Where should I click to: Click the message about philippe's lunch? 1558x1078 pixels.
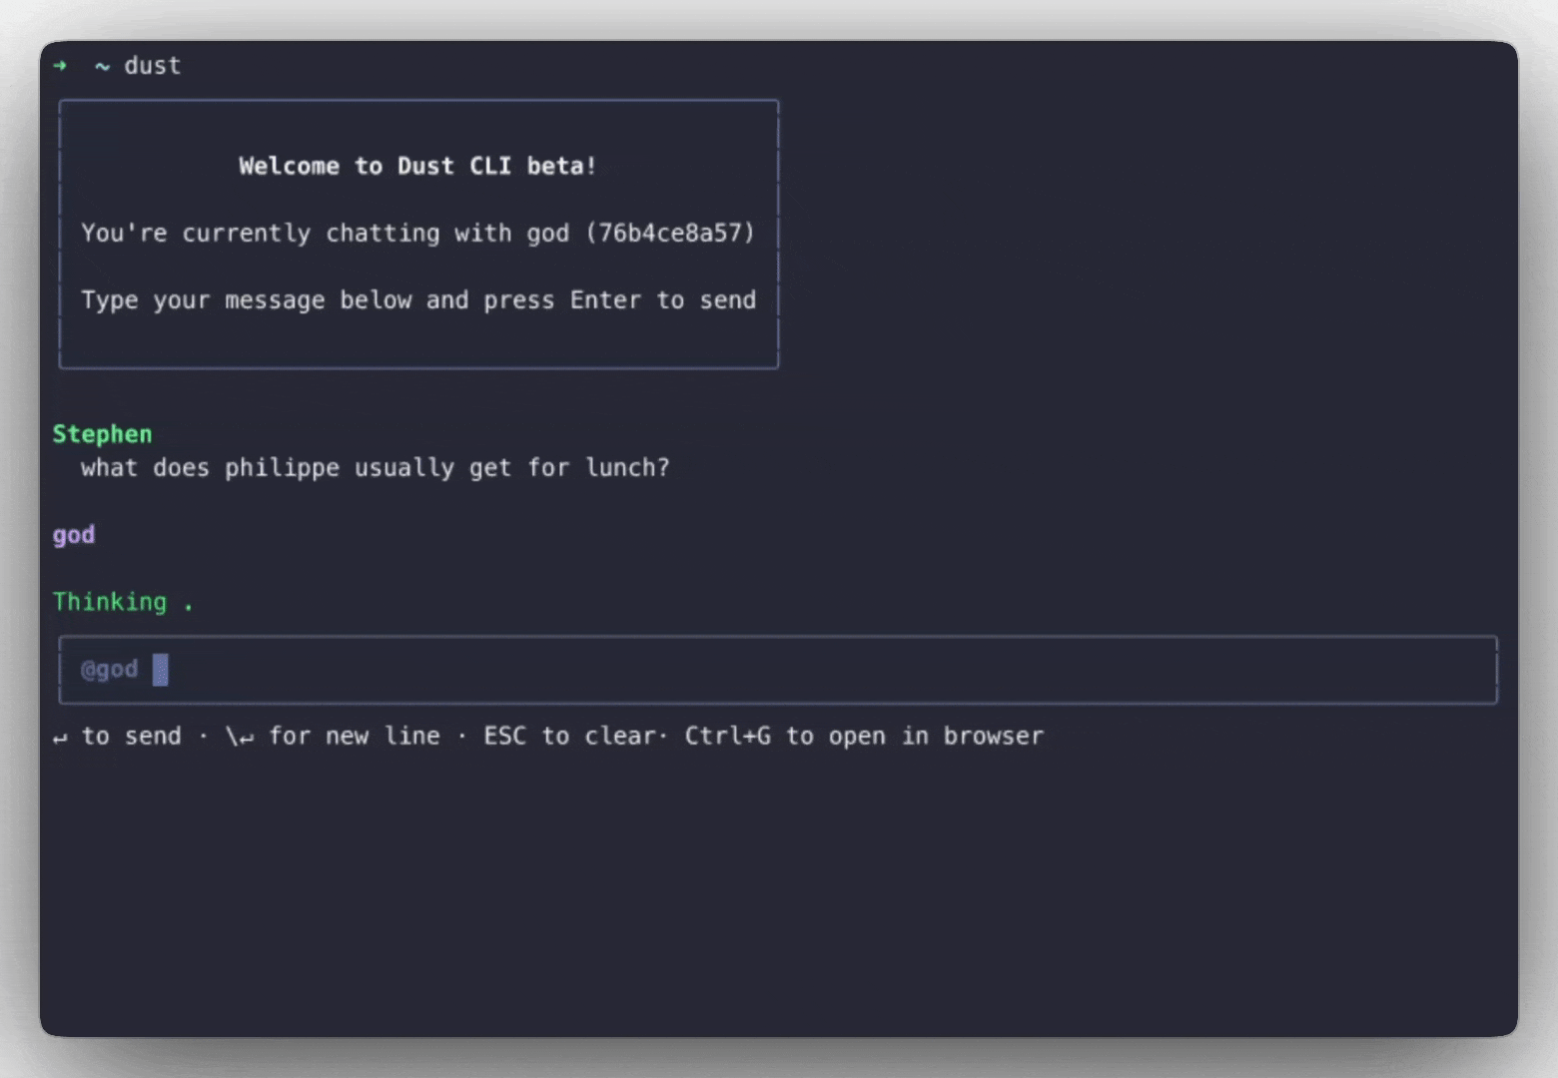coord(376,468)
